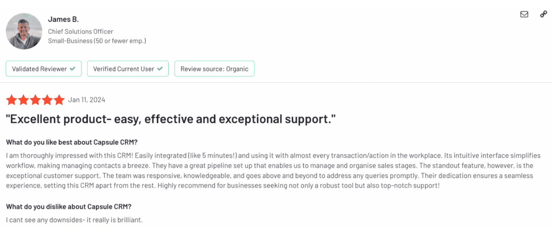Click the Chief Solutions Officer job title
The width and height of the screenshot is (556, 233).
[x=81, y=32]
